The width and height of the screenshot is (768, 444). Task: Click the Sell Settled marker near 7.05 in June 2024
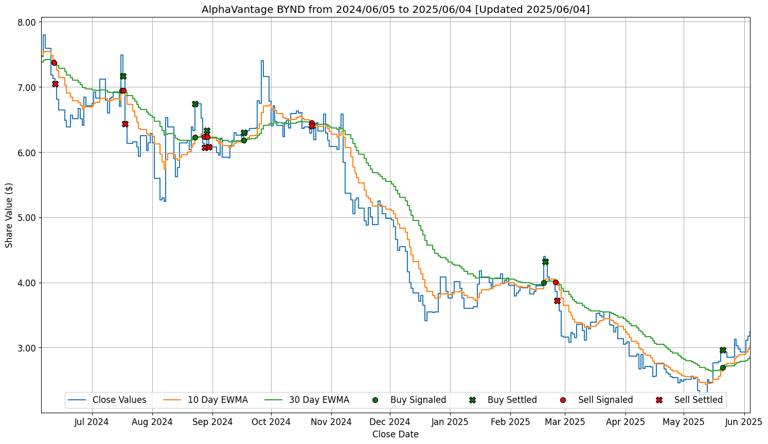pyautogui.click(x=55, y=84)
